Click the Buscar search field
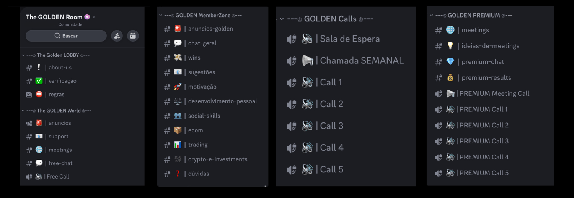This screenshot has width=574, height=198. point(66,36)
